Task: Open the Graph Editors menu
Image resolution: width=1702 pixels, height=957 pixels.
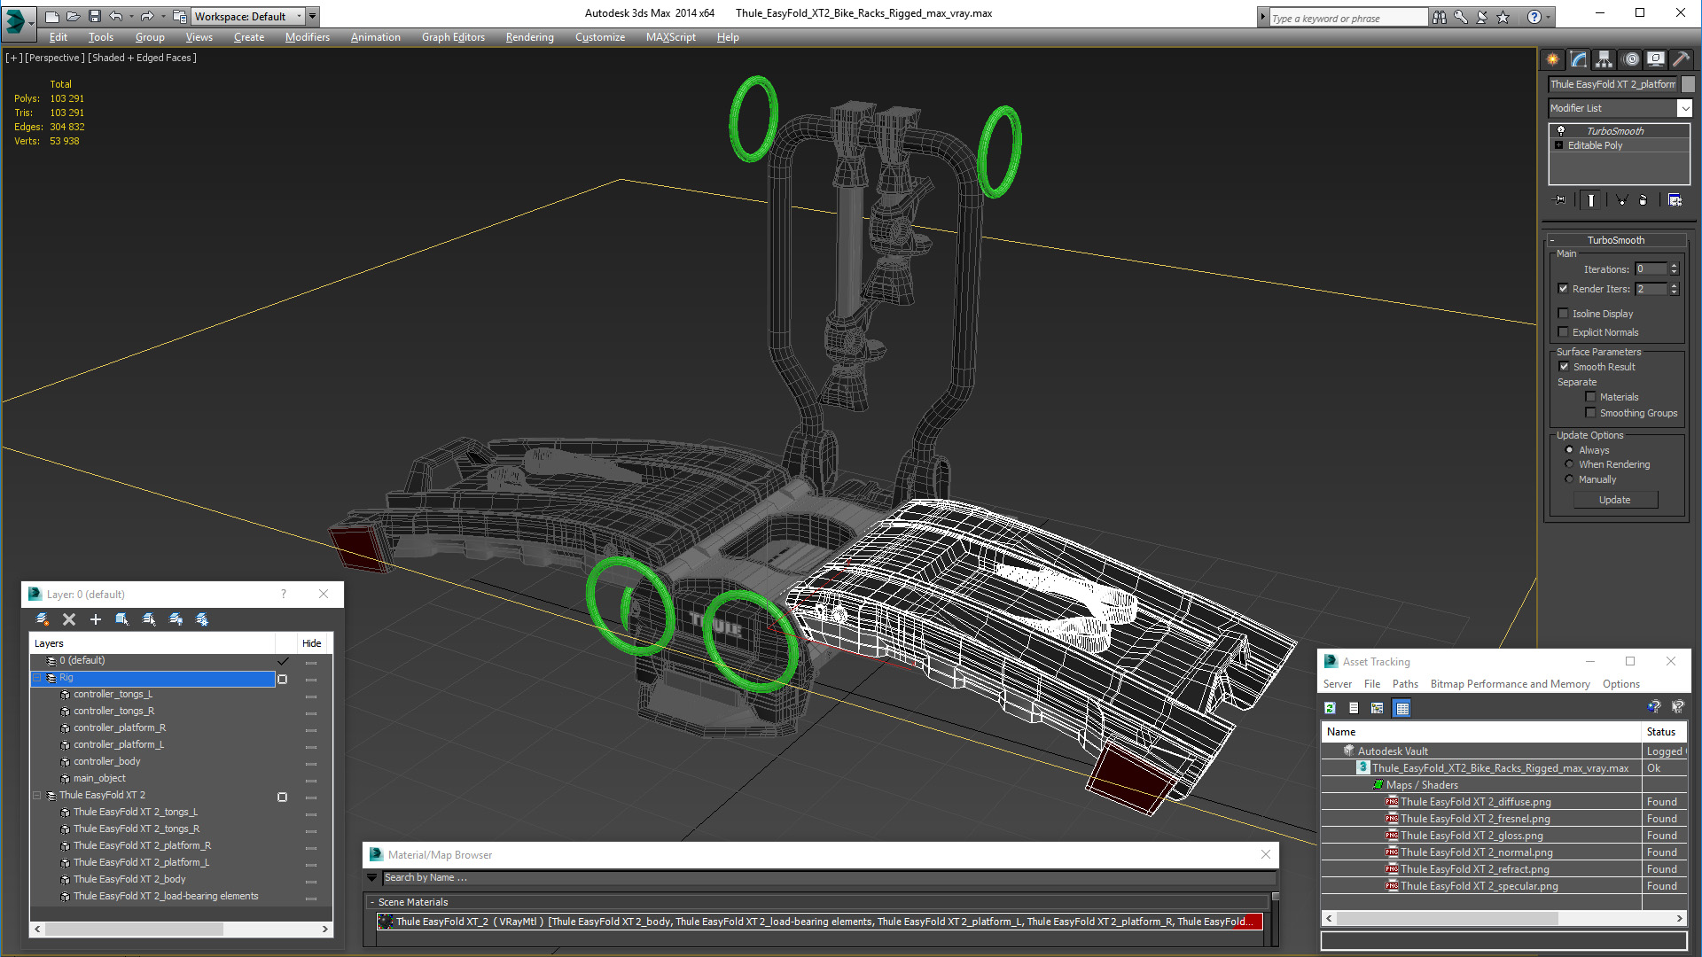Action: coord(453,37)
